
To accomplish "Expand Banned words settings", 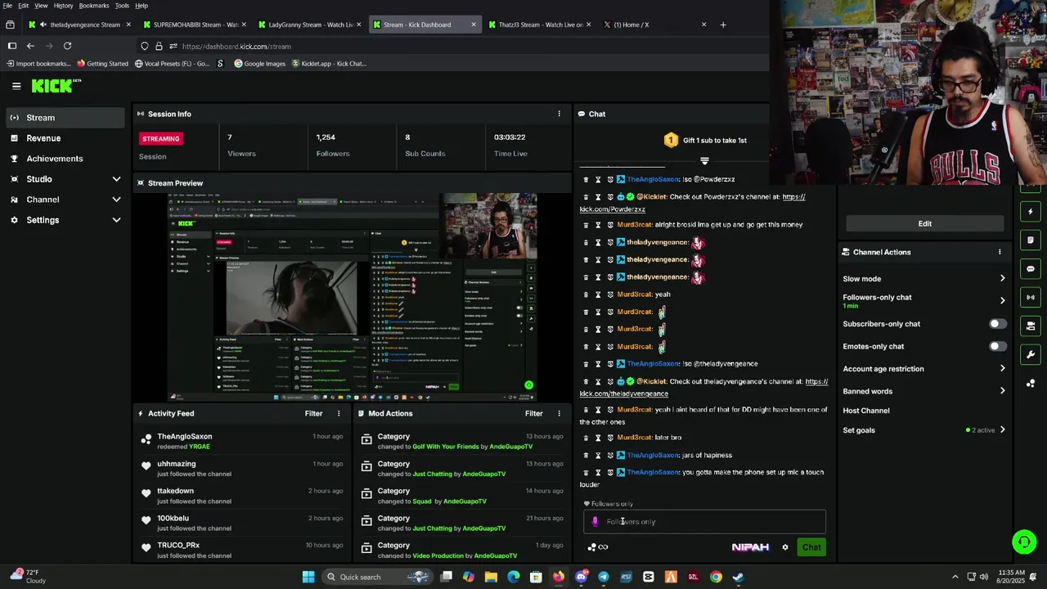I will [x=1002, y=391].
